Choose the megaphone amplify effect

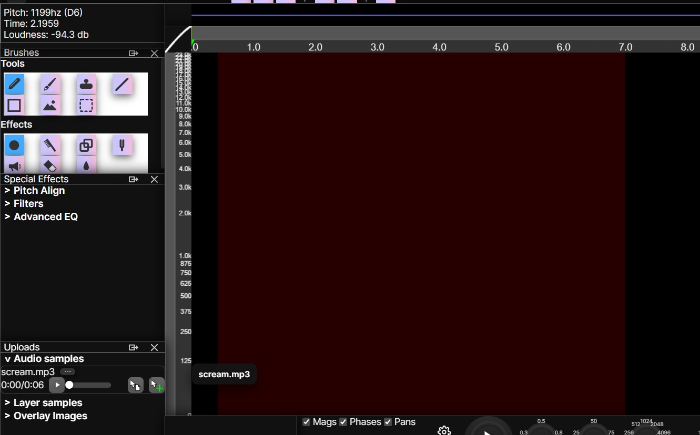[x=14, y=165]
